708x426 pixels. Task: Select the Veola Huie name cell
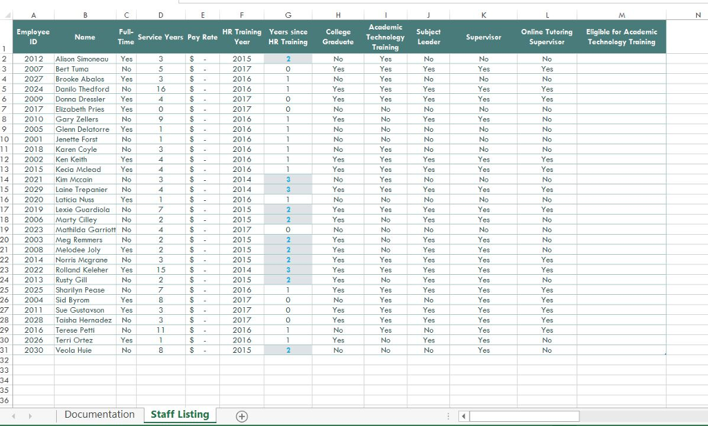pyautogui.click(x=85, y=350)
